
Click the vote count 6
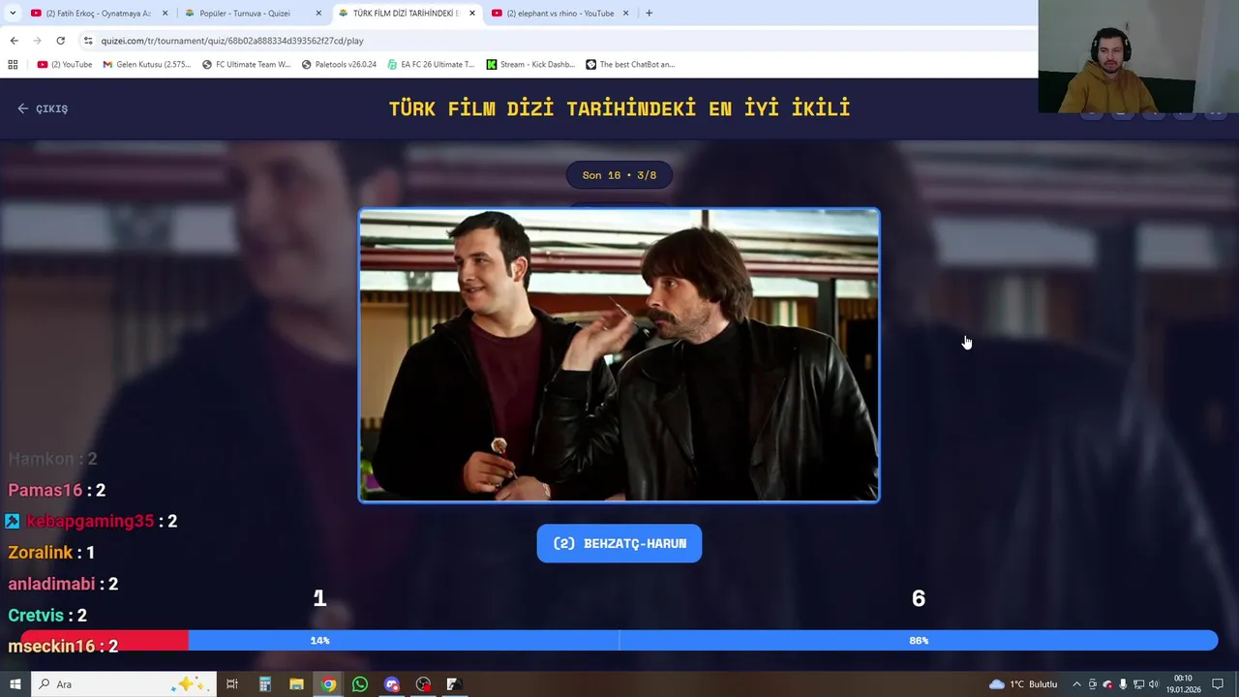coord(919,598)
